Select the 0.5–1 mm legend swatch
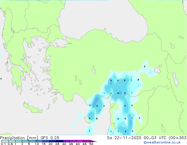187x145 pixels. 12,141
